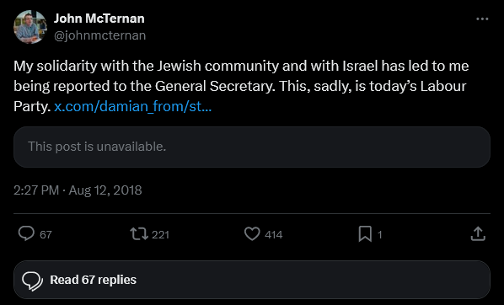Click the 67 replies count
The height and width of the screenshot is (305, 504).
tap(46, 234)
